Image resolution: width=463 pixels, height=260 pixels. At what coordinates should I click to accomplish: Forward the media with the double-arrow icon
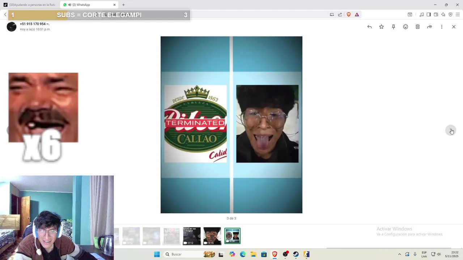[x=429, y=27]
